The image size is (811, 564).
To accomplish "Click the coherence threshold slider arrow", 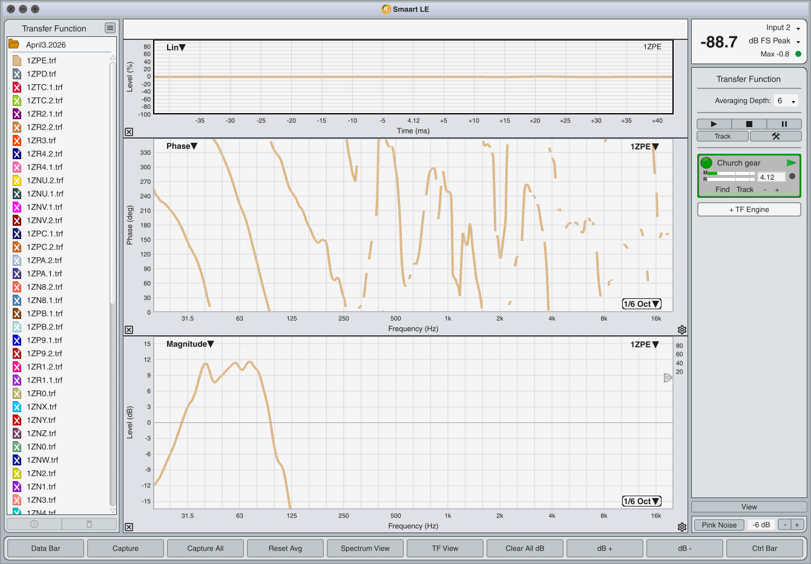I will click(x=668, y=378).
